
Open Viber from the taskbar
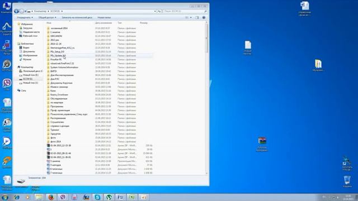pos(63,197)
